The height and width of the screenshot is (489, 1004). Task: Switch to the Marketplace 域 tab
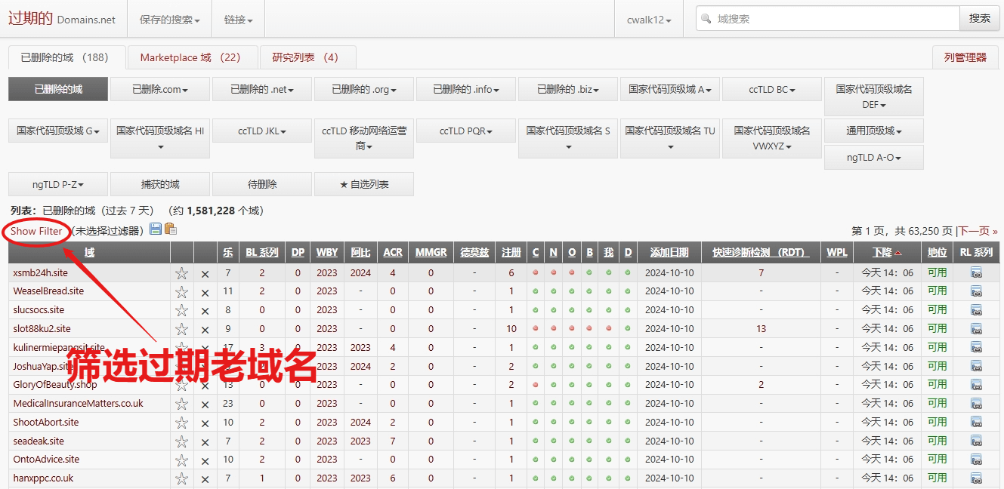click(192, 57)
